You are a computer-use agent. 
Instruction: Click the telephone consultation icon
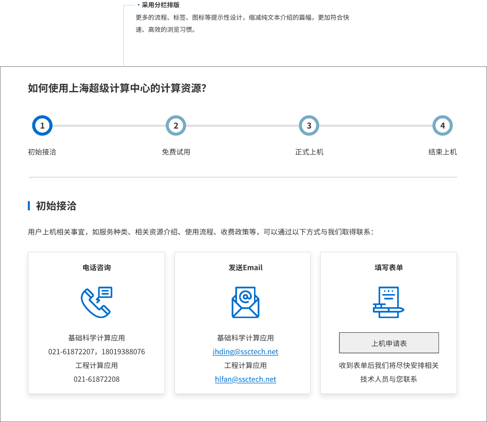pos(97,302)
